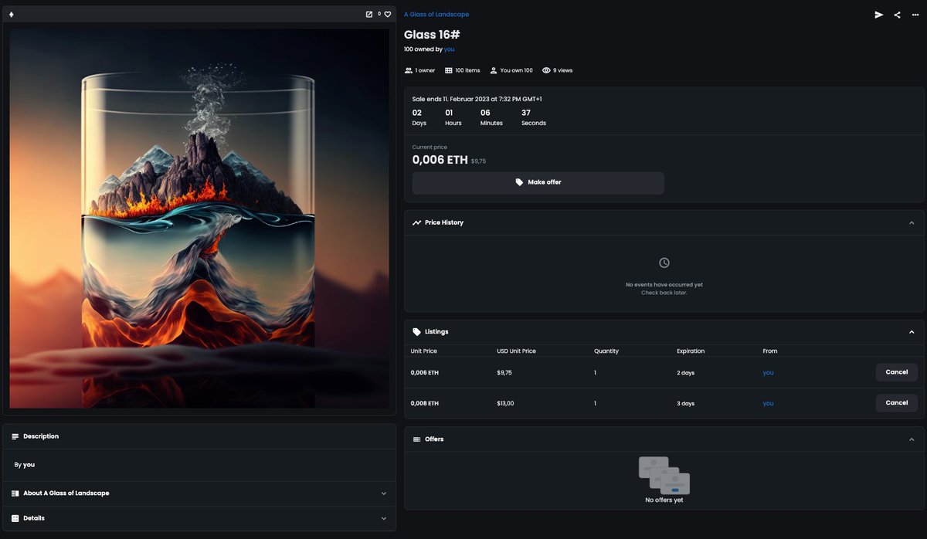Click the owners people icon
This screenshot has width=927, height=539.
click(409, 70)
